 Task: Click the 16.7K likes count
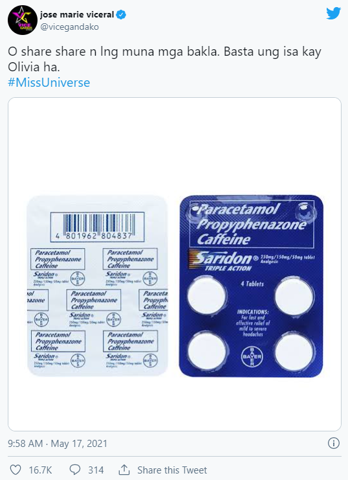(x=40, y=470)
